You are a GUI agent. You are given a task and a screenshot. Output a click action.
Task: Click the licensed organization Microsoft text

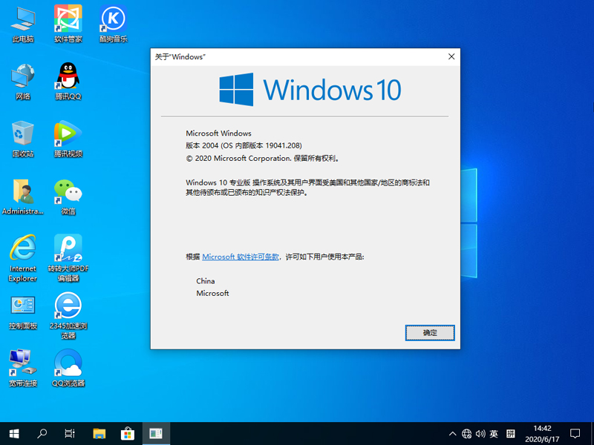click(212, 293)
